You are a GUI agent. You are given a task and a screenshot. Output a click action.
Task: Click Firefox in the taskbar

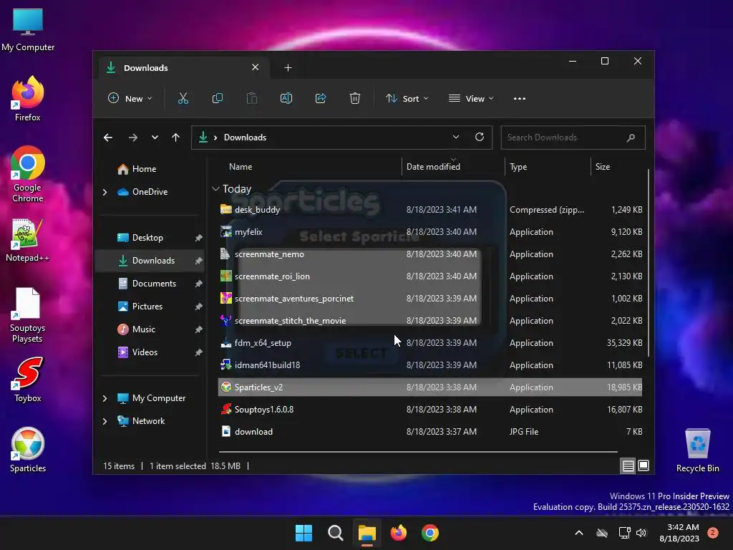click(x=398, y=533)
